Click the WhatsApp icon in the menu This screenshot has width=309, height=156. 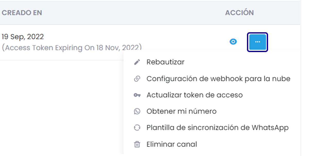pyautogui.click(x=137, y=111)
